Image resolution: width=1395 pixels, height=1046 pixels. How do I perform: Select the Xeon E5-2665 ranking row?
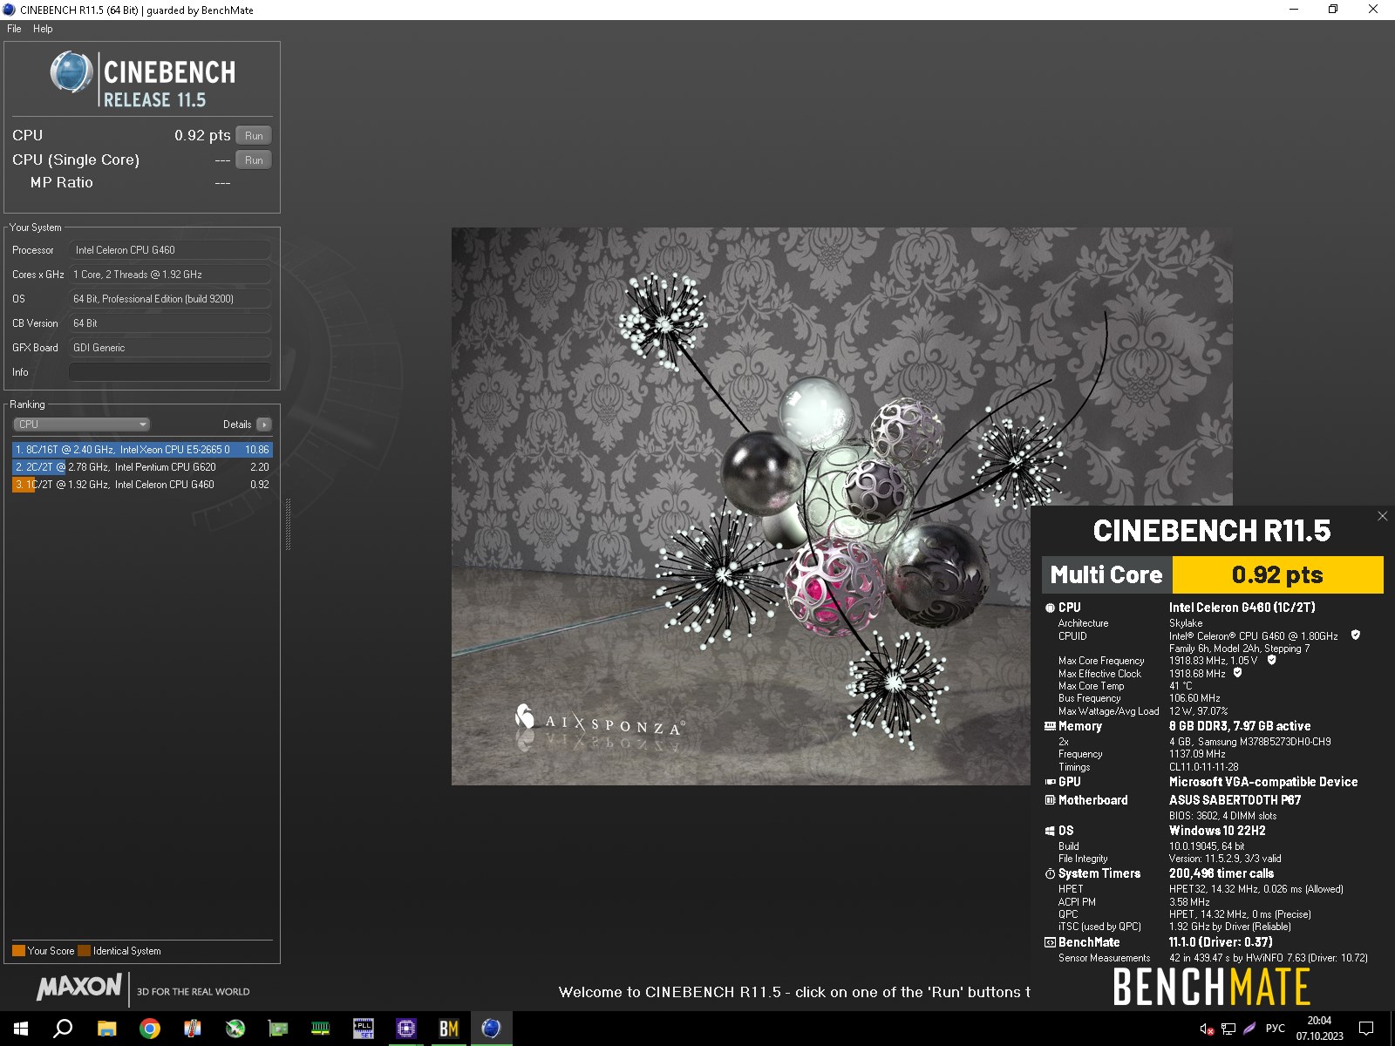[x=142, y=450]
